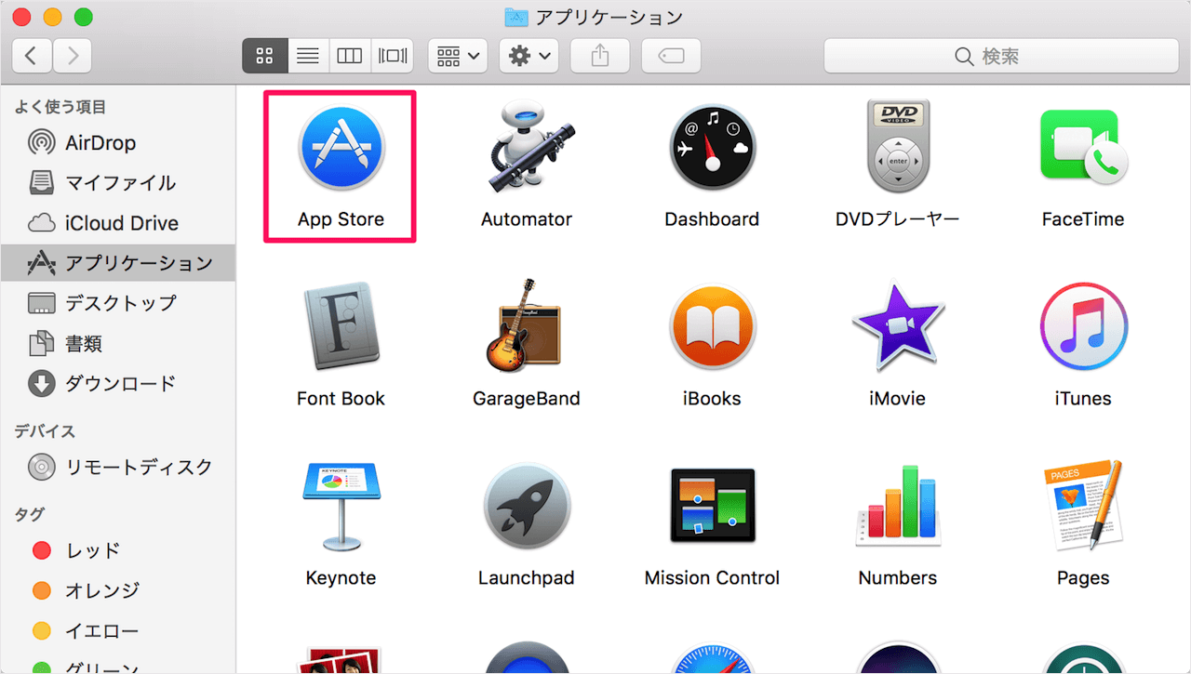Open デスクトップ in the sidebar
Screen dimensions: 1191x674
(x=117, y=303)
